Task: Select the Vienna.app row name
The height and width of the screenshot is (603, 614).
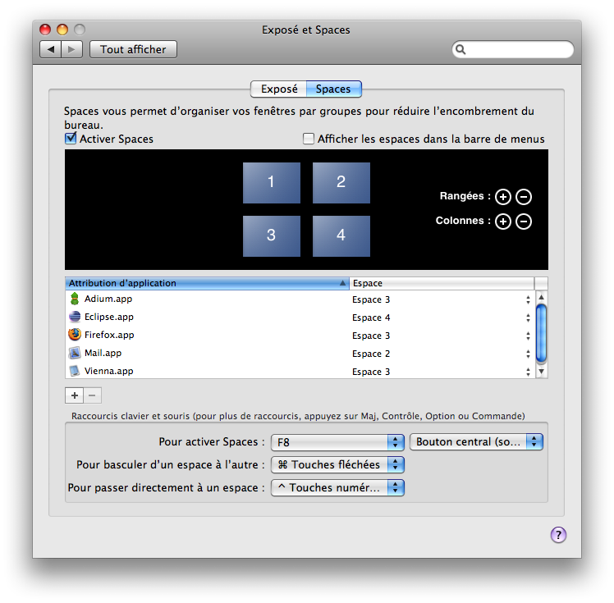Action: pyautogui.click(x=109, y=371)
